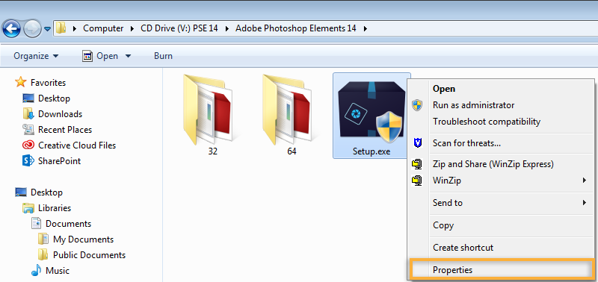Expand arrow after CD Drive breadcrumb

coord(226,28)
